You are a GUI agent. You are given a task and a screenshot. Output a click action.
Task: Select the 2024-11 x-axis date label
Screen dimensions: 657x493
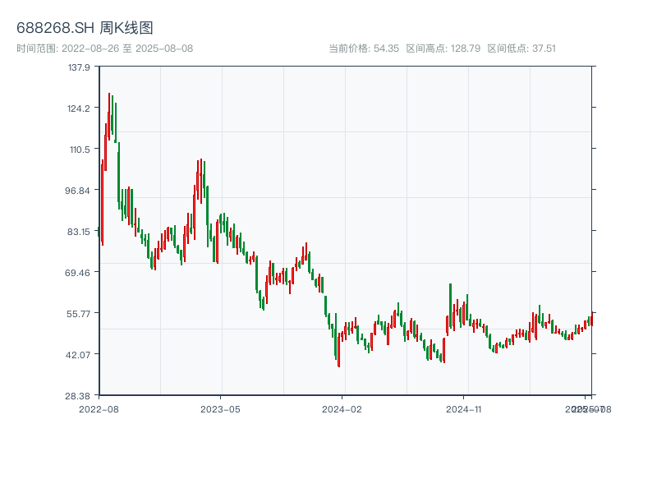tap(465, 408)
